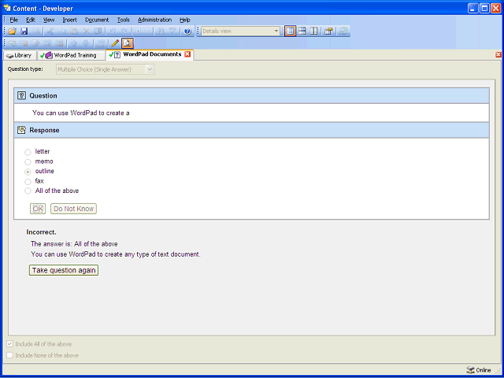Click the pencil Edit icon
Image resolution: width=504 pixels, height=378 pixels.
pyautogui.click(x=115, y=43)
